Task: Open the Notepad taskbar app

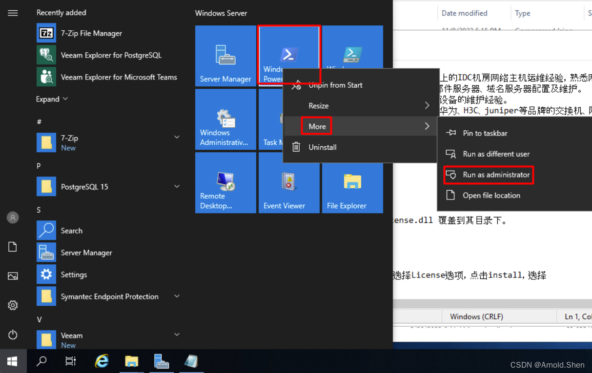Action: (x=191, y=361)
